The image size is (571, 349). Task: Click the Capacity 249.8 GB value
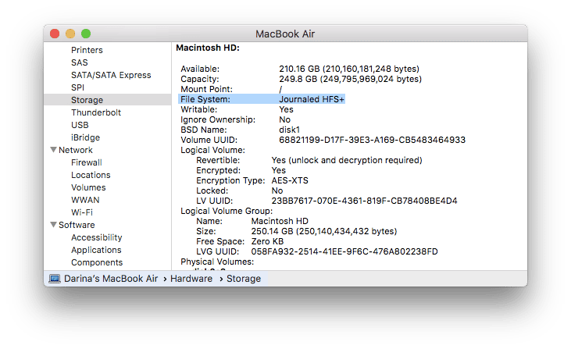350,79
